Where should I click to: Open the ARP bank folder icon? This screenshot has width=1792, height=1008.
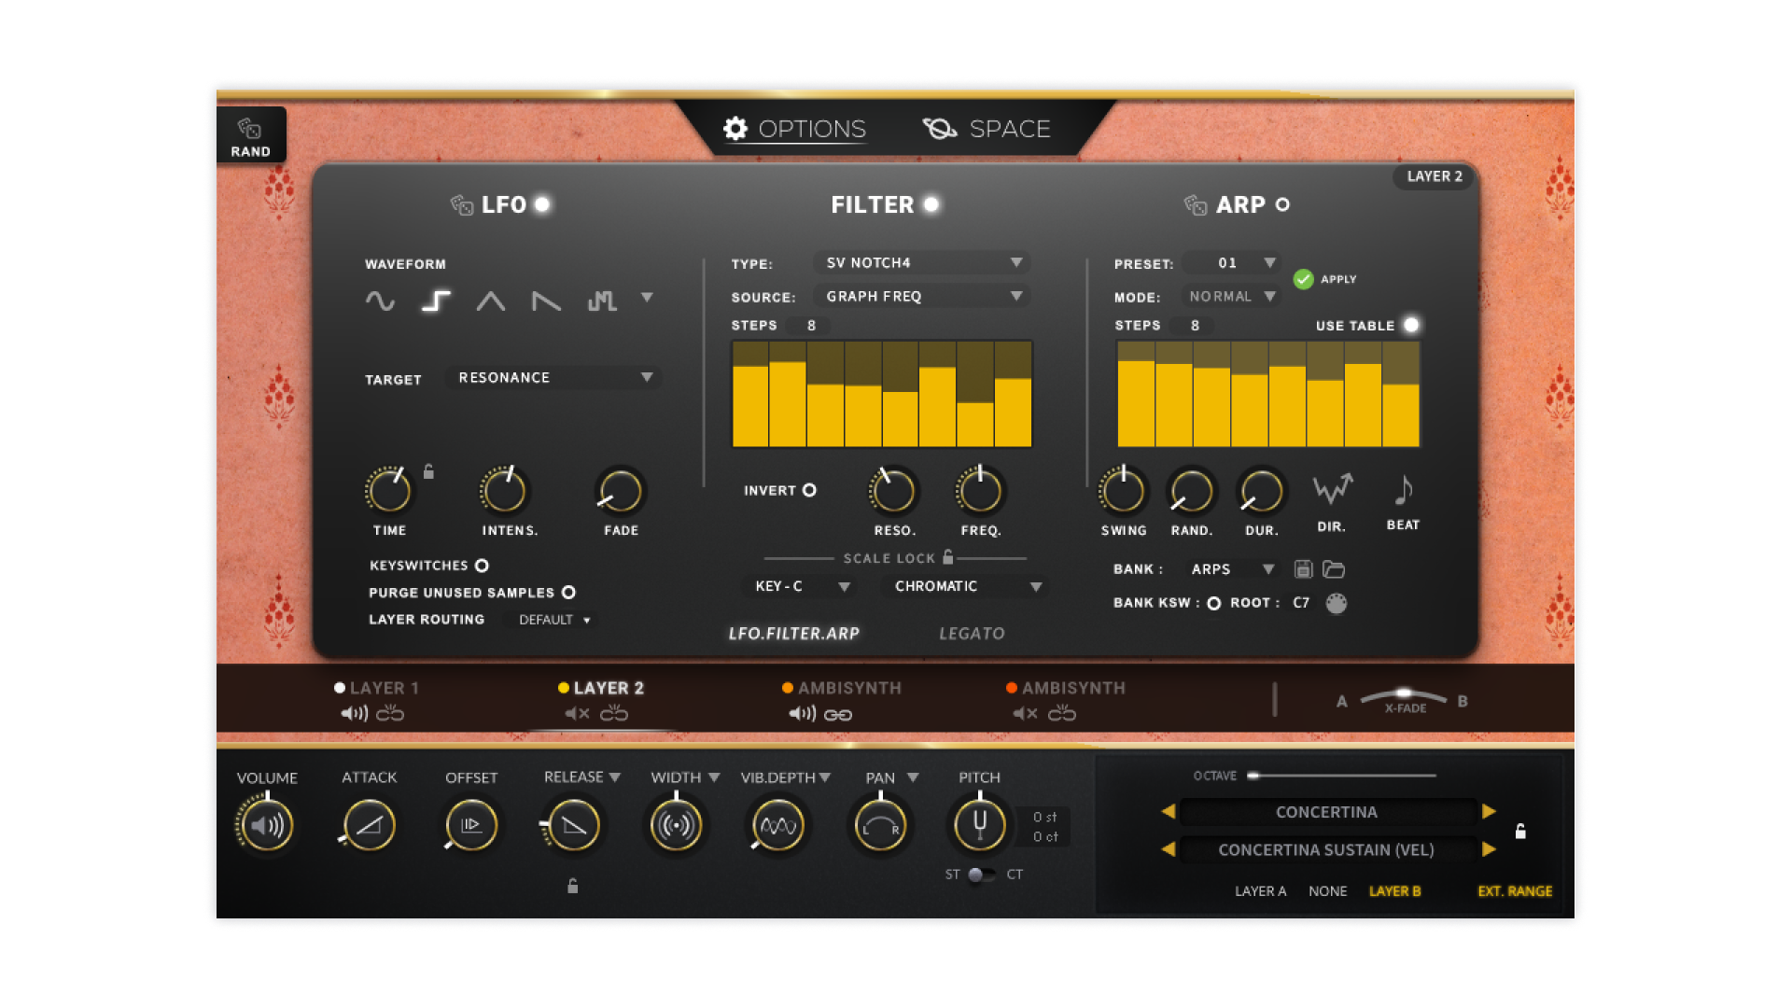click(x=1334, y=569)
